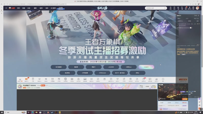Click the orange button in mini game panel

[x=185, y=99]
